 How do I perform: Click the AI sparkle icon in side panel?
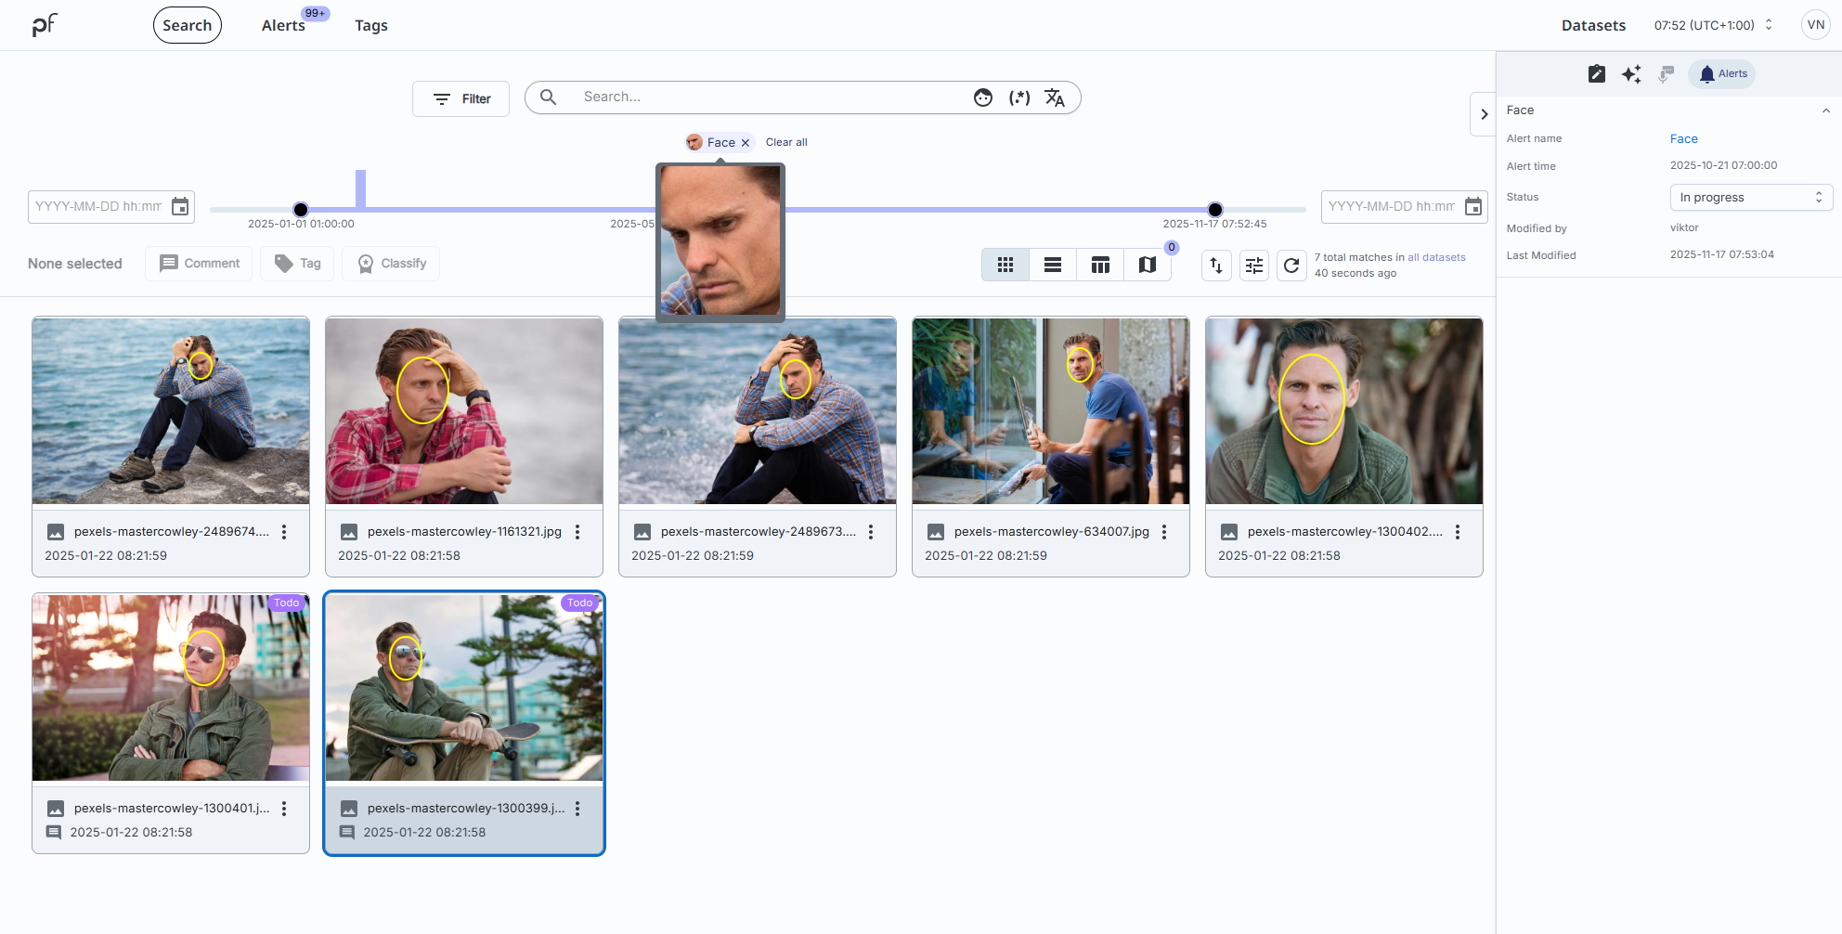[x=1631, y=74]
